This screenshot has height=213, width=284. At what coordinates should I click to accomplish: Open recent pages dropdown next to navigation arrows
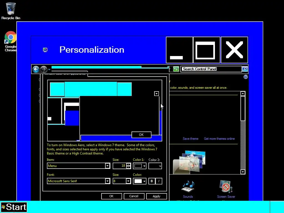tap(49, 69)
